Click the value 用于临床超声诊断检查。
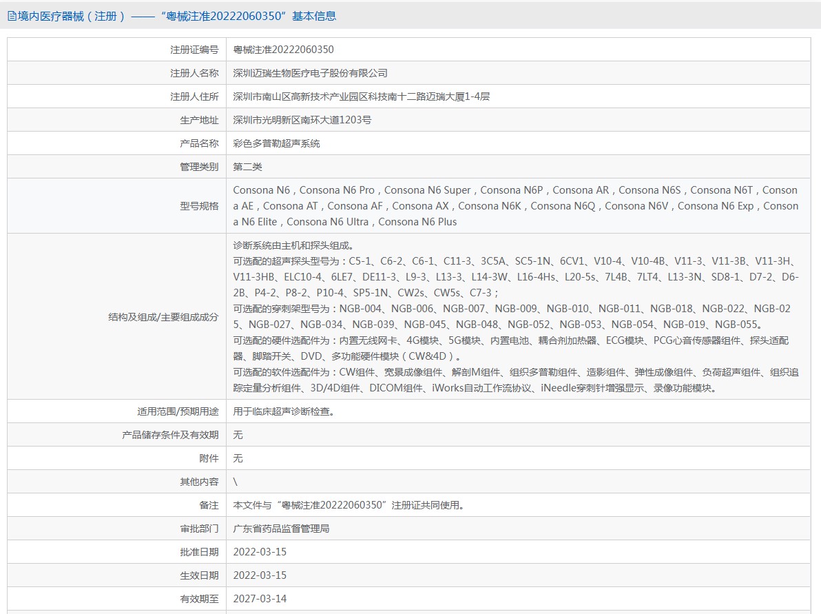Screen dimensions: 821x614 (284, 412)
